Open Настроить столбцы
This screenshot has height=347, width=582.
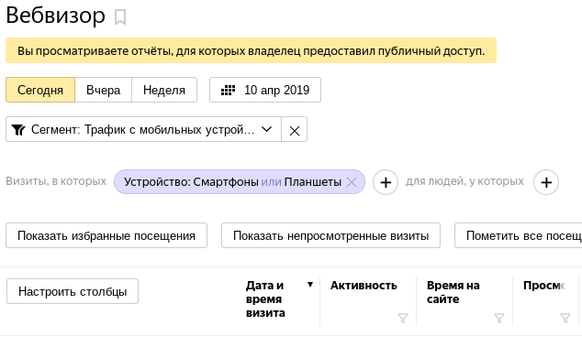click(73, 291)
